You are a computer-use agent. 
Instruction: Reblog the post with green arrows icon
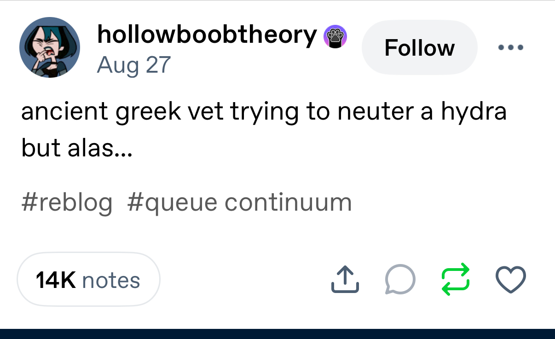click(x=456, y=280)
